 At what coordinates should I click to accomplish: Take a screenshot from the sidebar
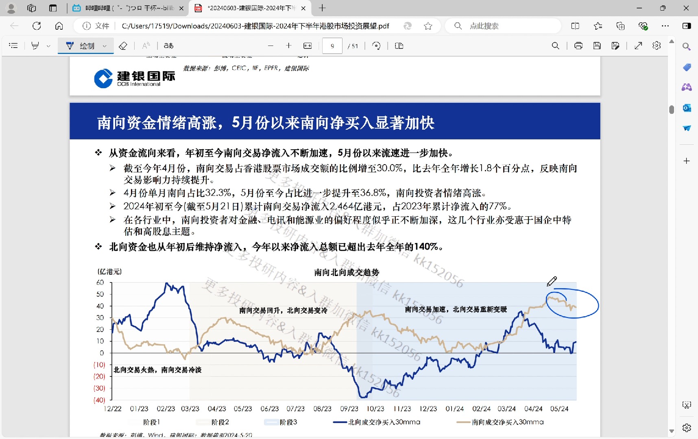687,405
